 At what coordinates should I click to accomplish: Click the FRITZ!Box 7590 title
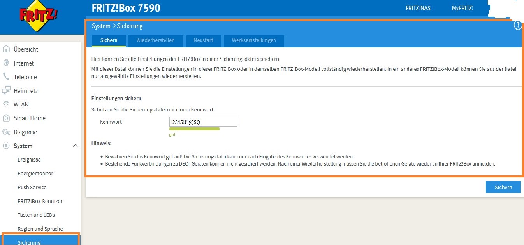(126, 8)
